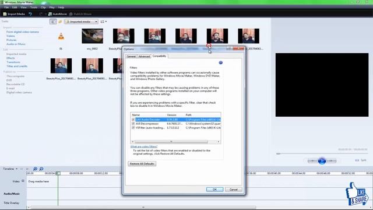The width and height of the screenshot is (373, 210).
Task: Click the preview Play button
Action: coord(322,161)
